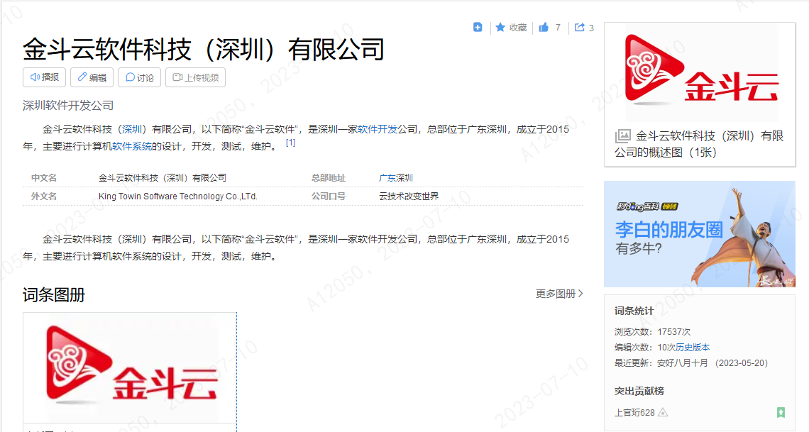Click the share icon showing count 3
Image resolution: width=809 pixels, height=432 pixels.
[x=578, y=27]
